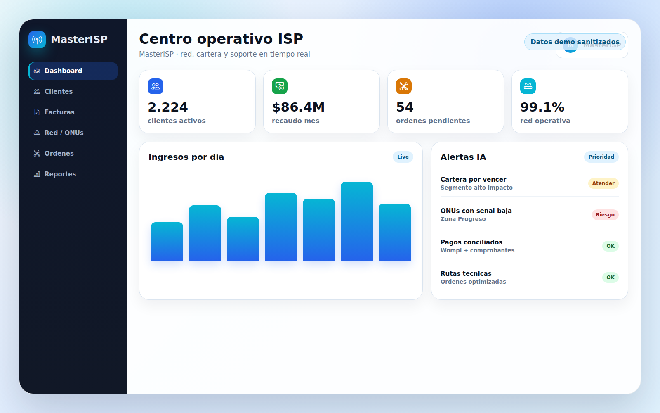Open the Reportes page
The image size is (660, 413).
pyautogui.click(x=73, y=174)
